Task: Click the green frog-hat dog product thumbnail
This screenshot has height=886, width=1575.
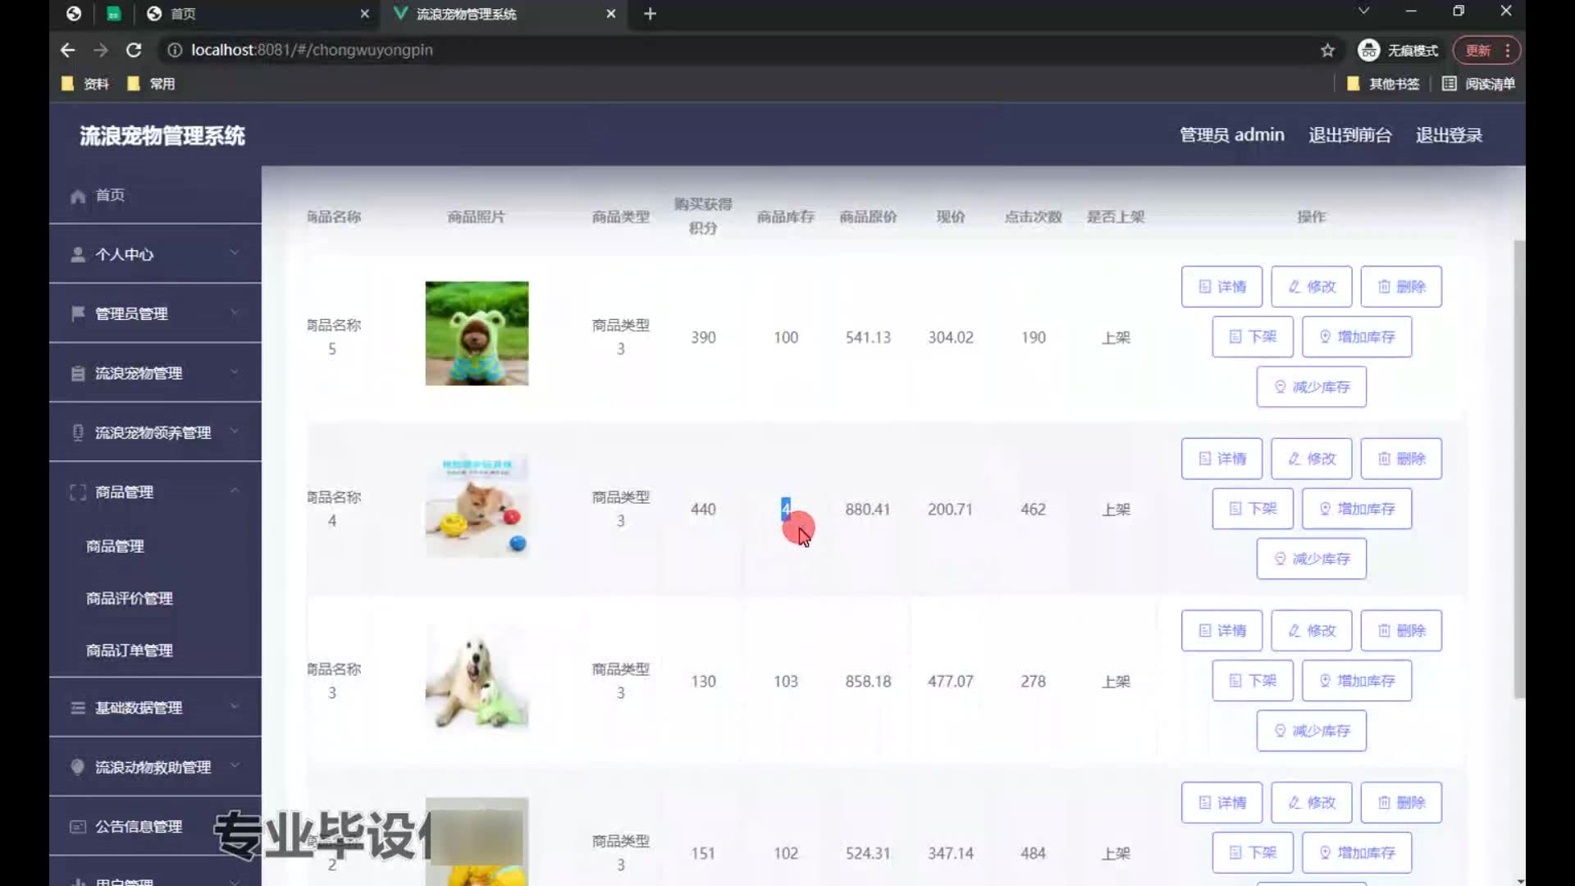Action: (477, 334)
